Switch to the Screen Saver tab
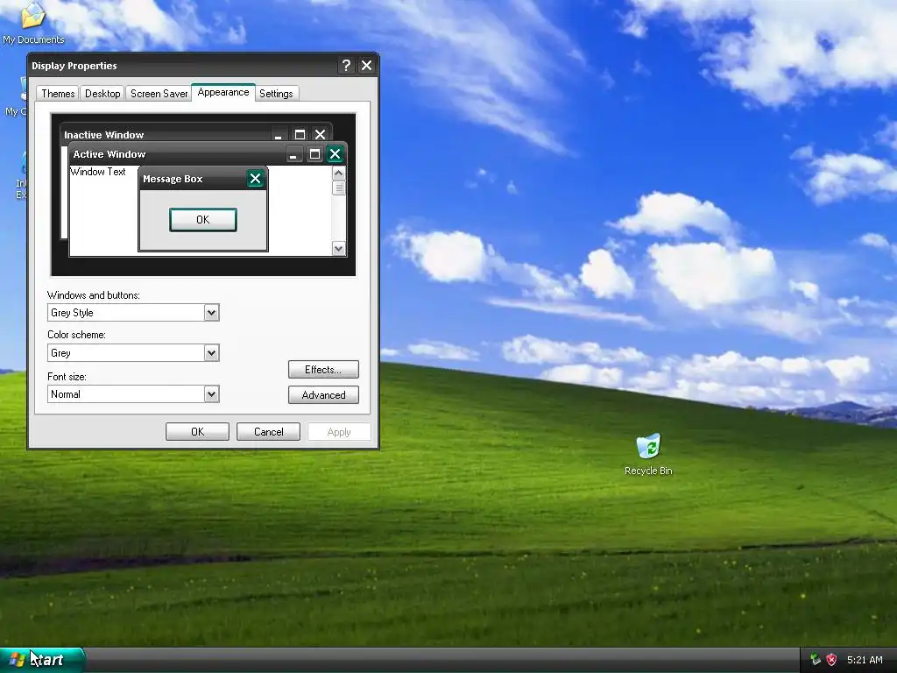The image size is (897, 673). pyautogui.click(x=159, y=93)
